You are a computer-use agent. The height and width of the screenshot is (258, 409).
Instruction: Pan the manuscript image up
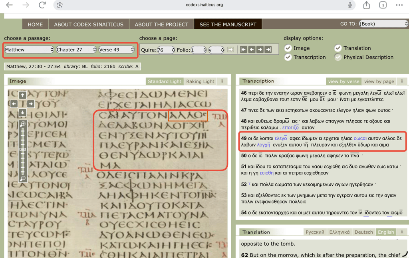click(x=22, y=95)
